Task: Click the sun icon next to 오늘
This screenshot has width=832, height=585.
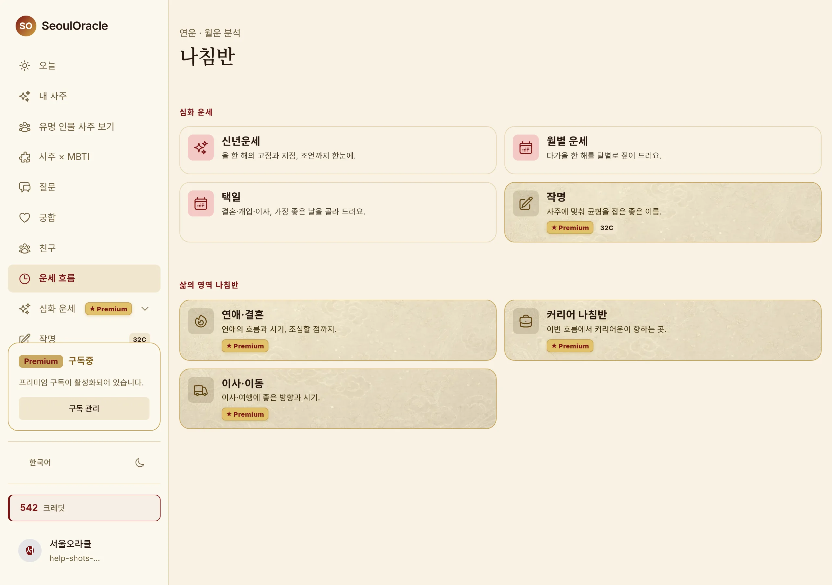Action: click(25, 66)
